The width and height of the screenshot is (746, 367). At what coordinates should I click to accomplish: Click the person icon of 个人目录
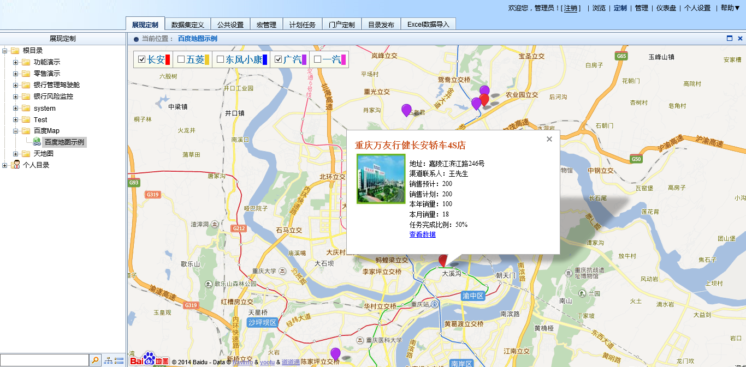point(16,165)
